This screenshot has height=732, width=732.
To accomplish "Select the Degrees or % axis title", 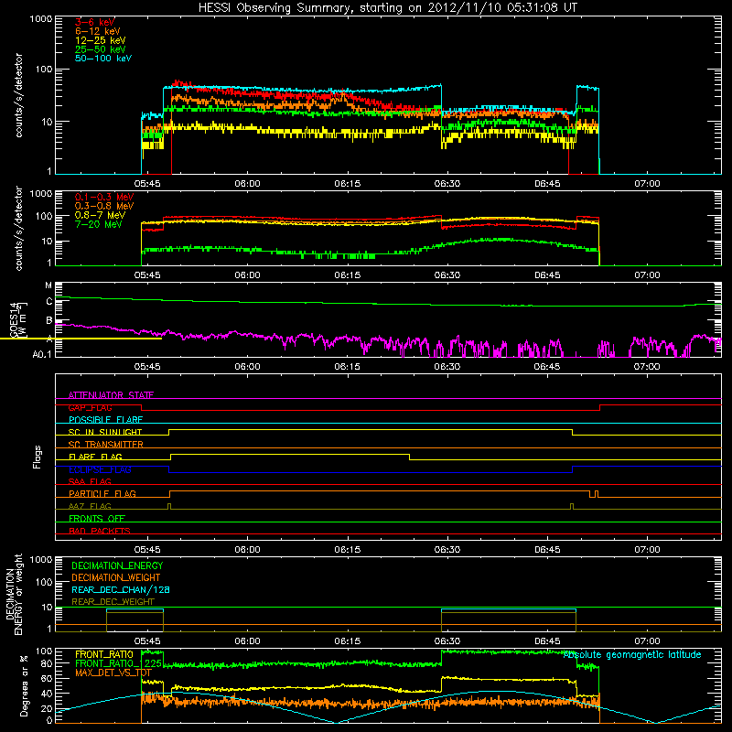I will pos(24,685).
